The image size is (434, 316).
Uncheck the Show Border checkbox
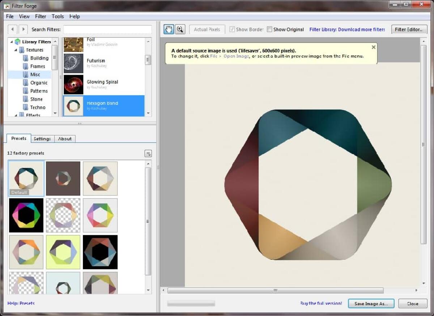(x=232, y=29)
